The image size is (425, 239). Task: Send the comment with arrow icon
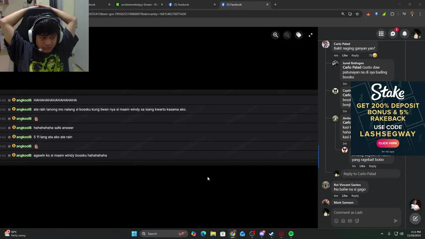(x=395, y=221)
